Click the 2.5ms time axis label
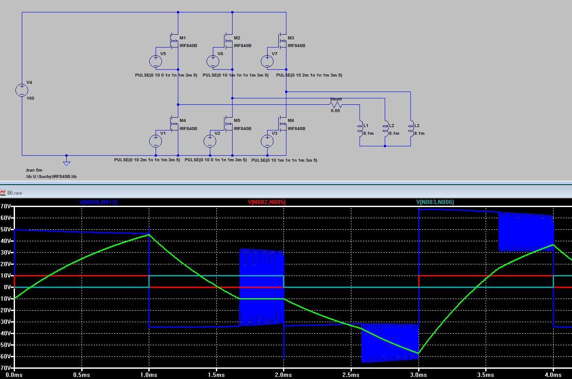Screen dimensions: 572x379 [351, 375]
